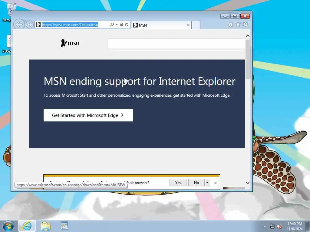Maximize the Internet Explorer window
Viewport: 310px width, 232px height.
click(x=235, y=16)
